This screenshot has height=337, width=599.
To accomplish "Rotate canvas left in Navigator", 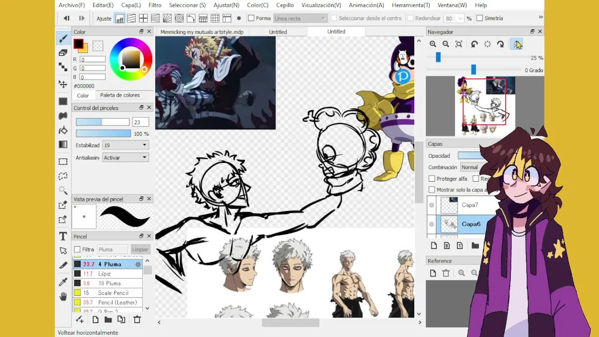I will (x=475, y=44).
